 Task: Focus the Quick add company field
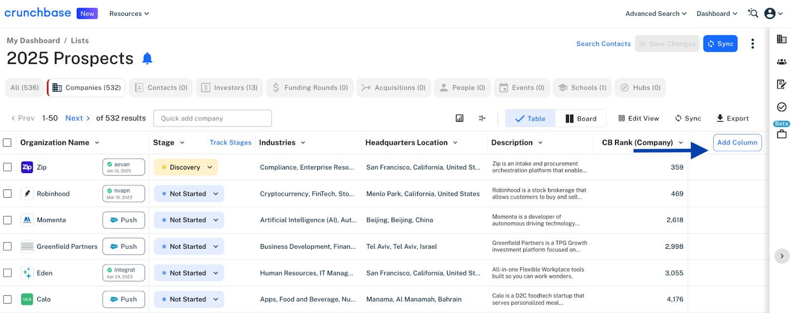click(213, 118)
